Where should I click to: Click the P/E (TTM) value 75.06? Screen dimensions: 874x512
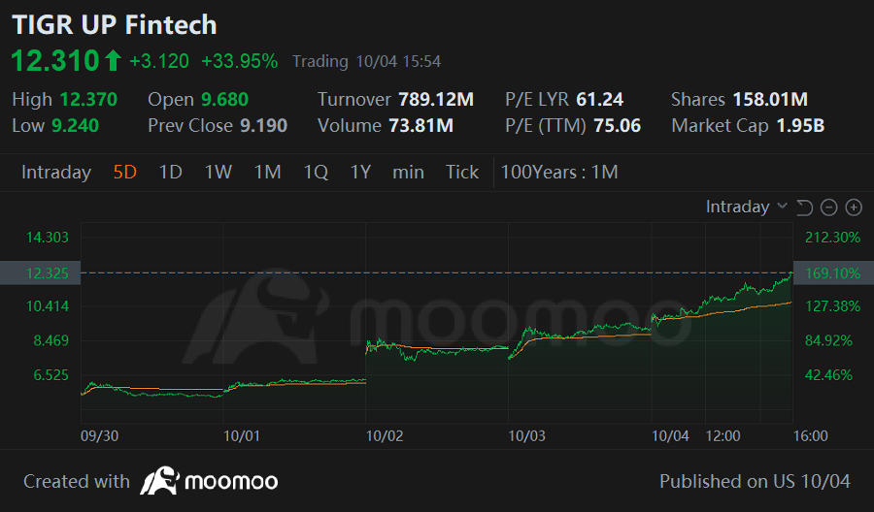(x=617, y=126)
